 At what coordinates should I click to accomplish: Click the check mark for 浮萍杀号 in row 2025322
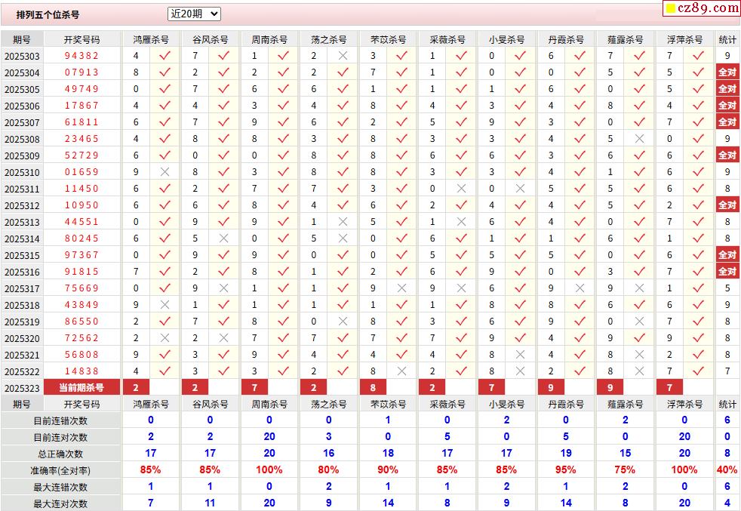click(698, 371)
